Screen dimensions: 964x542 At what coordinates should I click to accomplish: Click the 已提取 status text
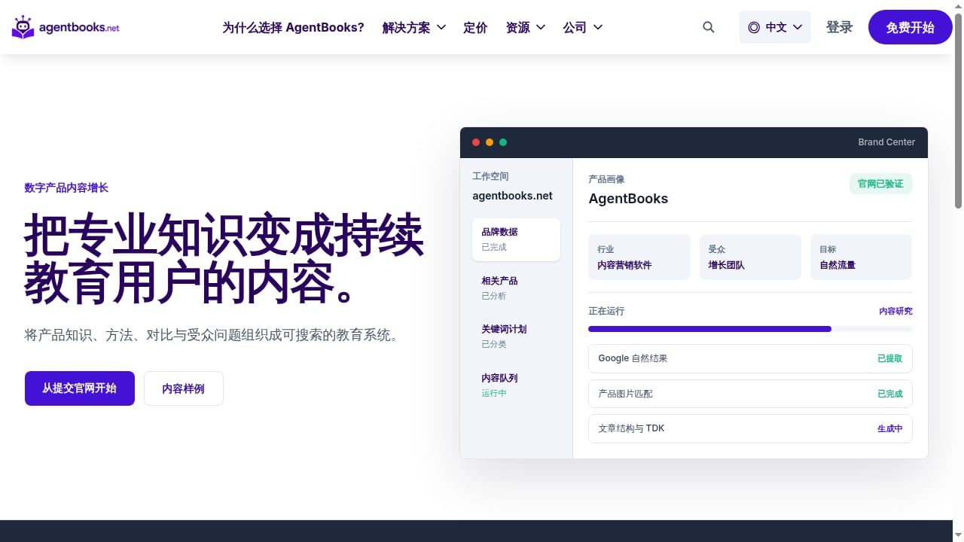(889, 358)
